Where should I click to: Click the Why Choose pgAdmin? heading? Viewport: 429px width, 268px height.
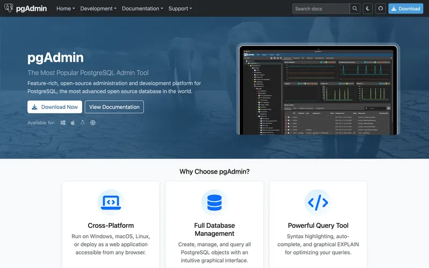[x=214, y=172]
